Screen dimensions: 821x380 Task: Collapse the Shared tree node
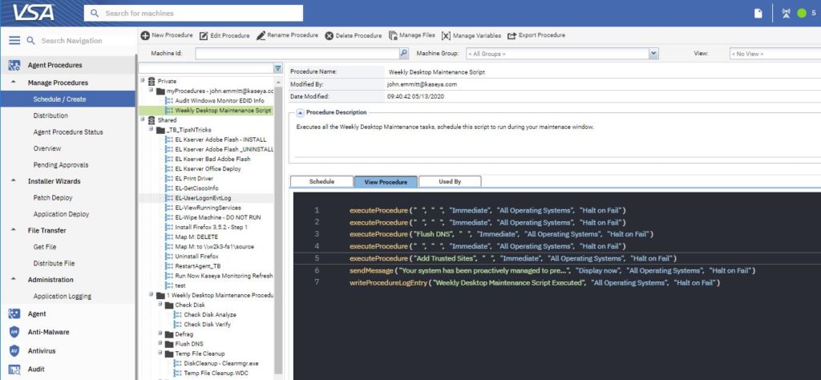click(143, 119)
